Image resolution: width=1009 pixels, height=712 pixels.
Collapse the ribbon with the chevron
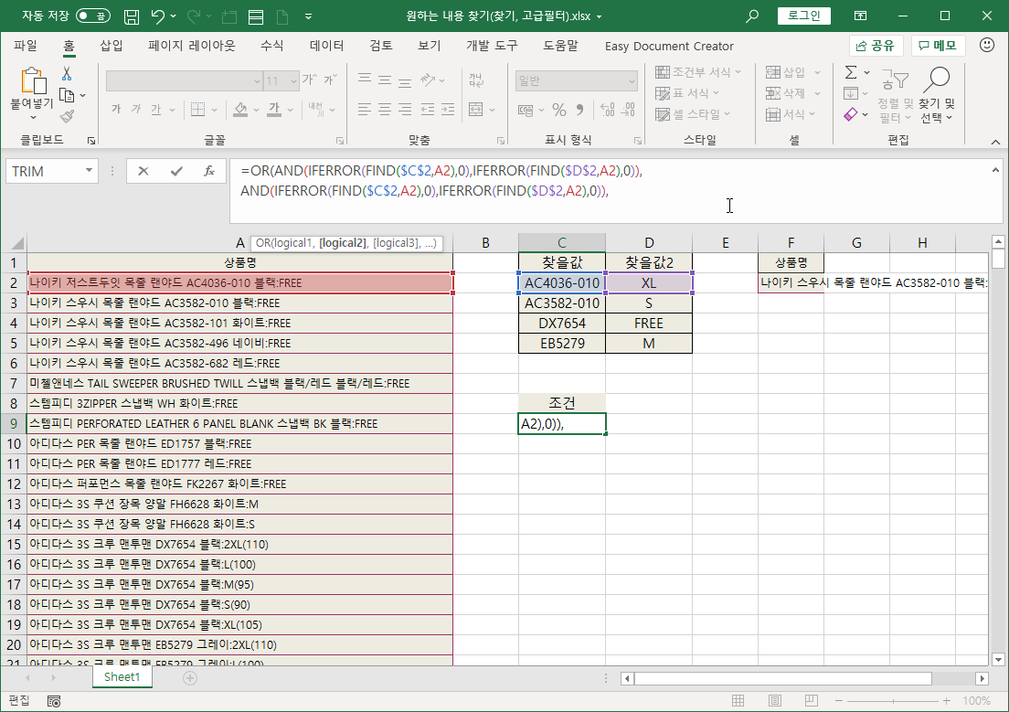tap(995, 142)
